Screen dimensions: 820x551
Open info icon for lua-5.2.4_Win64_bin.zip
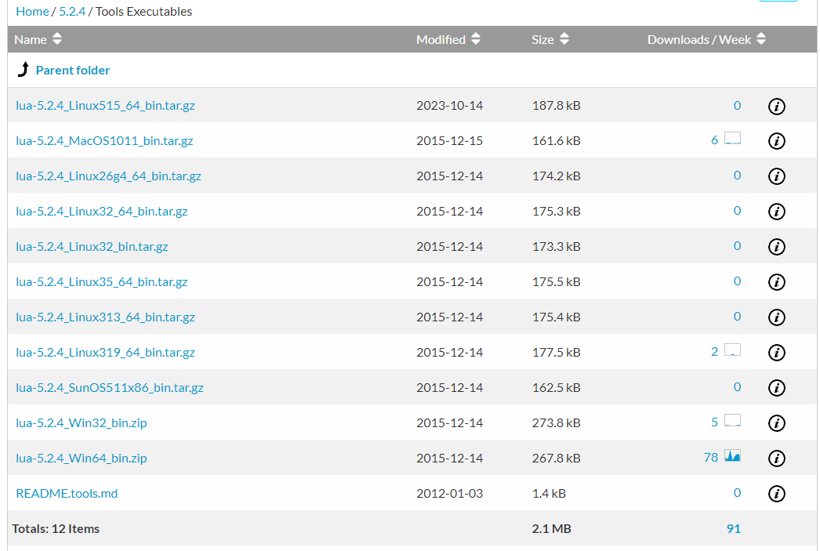[777, 459]
